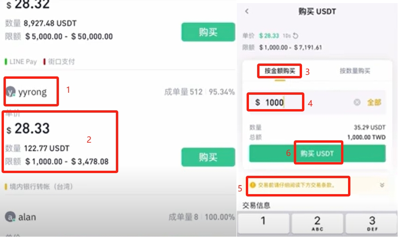Image resolution: width=398 pixels, height=237 pixels.
Task: Click the warning icon in trade terms notice
Action: (x=253, y=185)
